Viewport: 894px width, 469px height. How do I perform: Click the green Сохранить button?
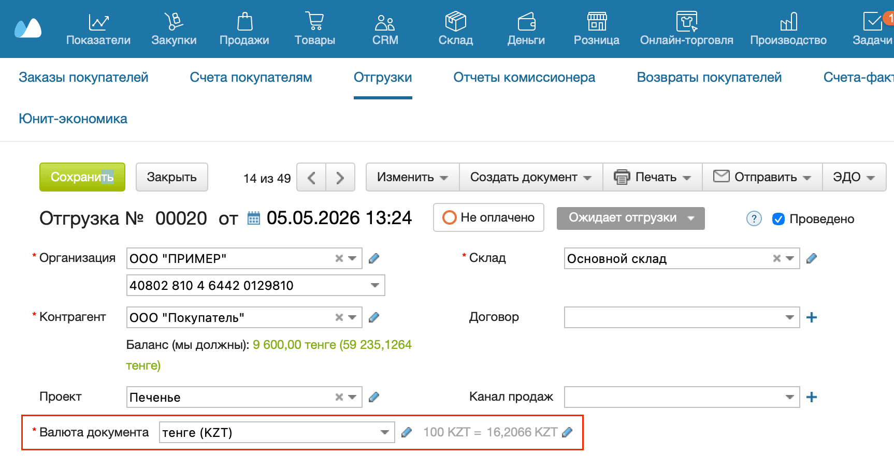[x=82, y=177]
